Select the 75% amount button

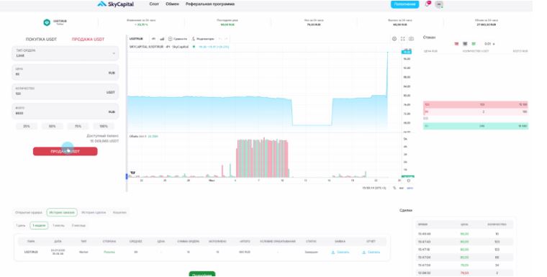tap(78, 127)
